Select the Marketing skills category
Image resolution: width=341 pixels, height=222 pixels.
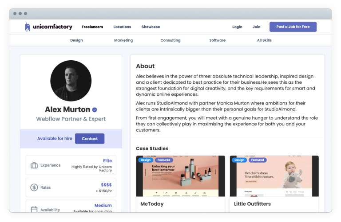pos(123,40)
